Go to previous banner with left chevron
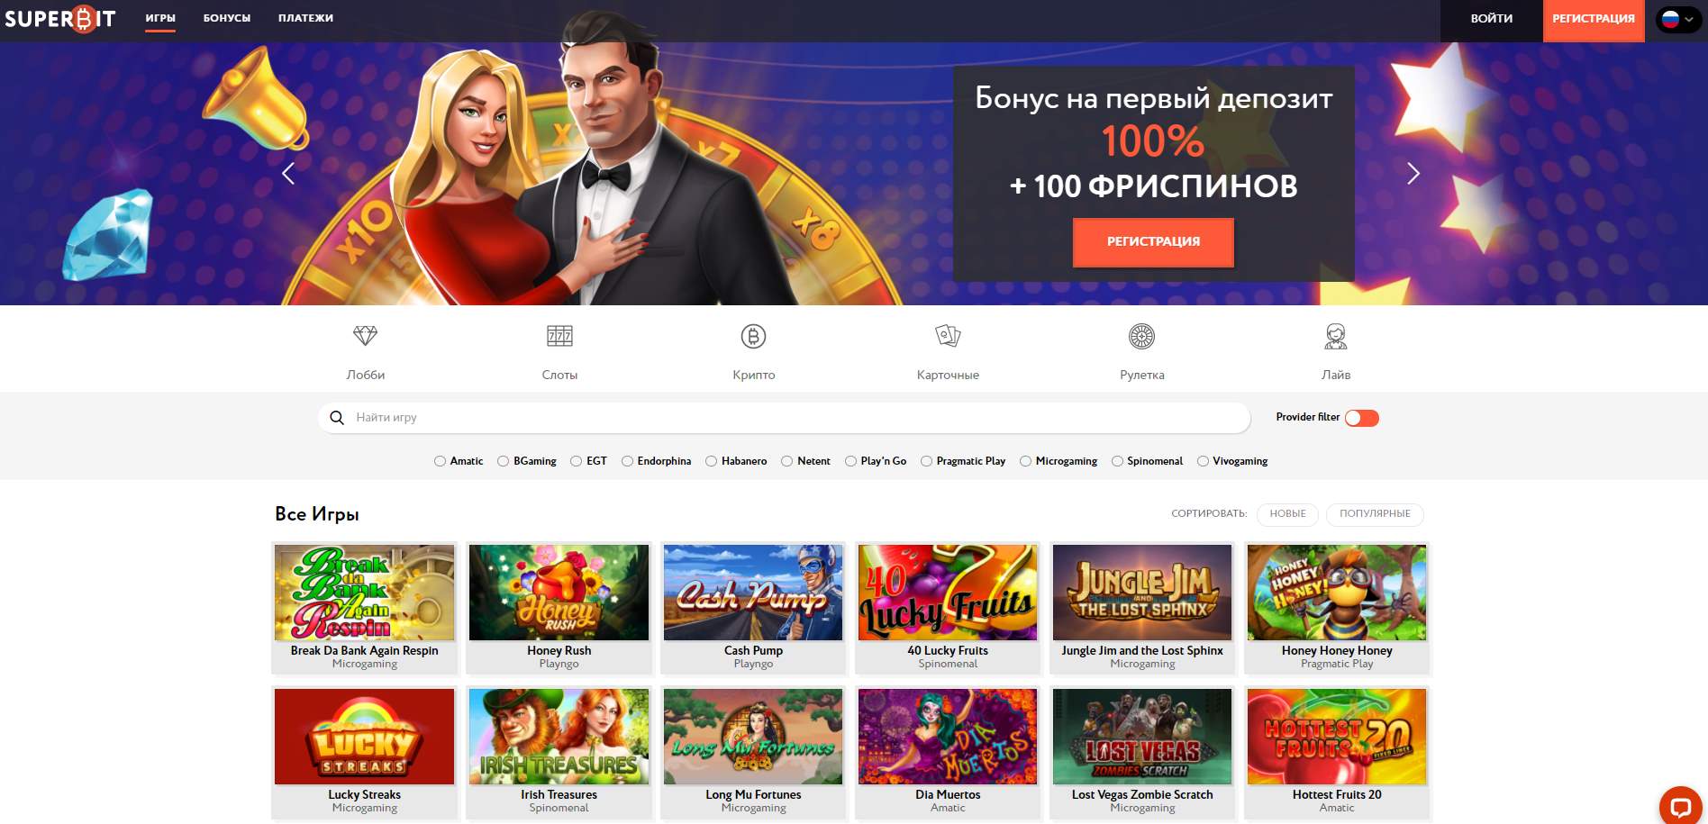Image resolution: width=1708 pixels, height=824 pixels. pyautogui.click(x=289, y=174)
